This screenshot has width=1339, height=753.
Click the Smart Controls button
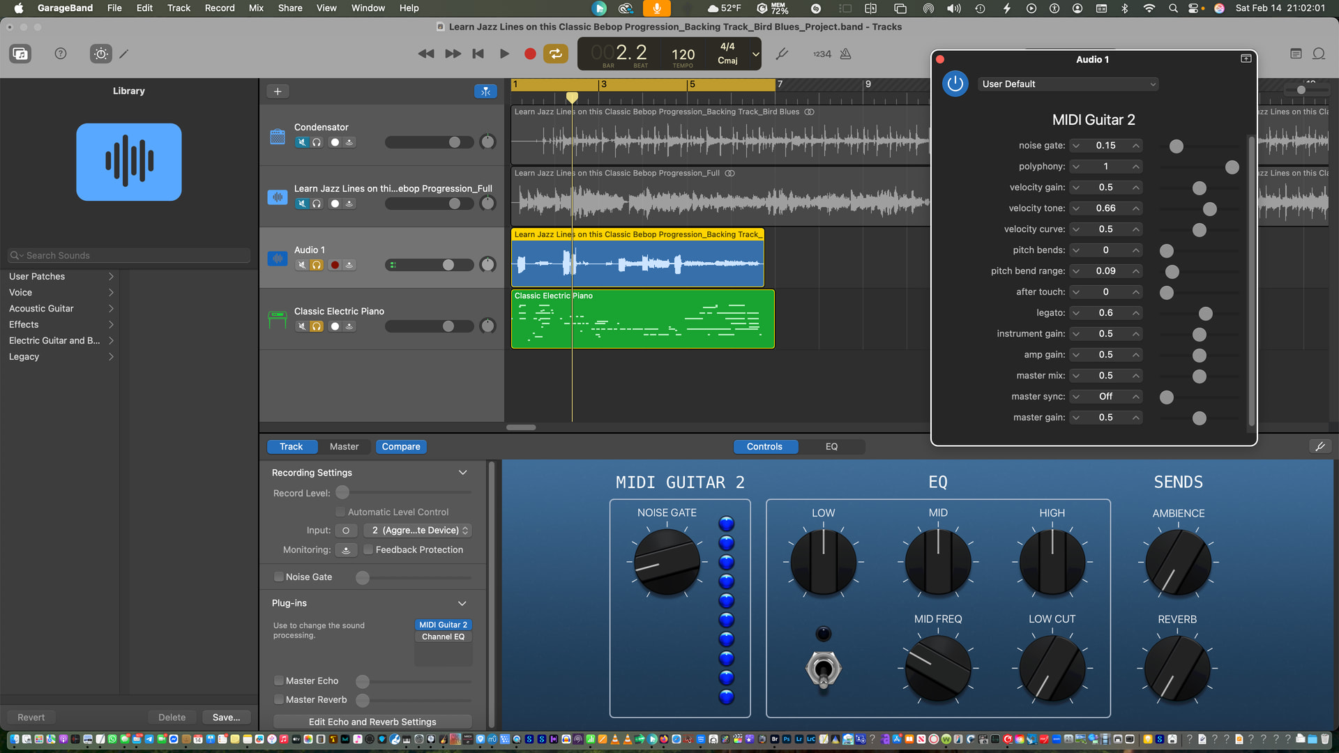(x=101, y=54)
